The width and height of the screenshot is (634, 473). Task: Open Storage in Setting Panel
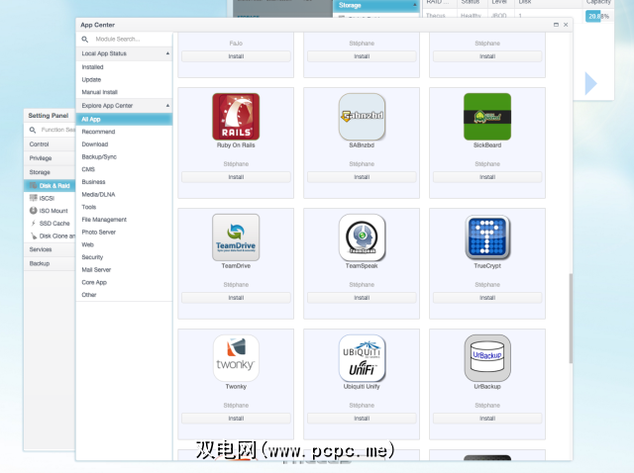pos(50,172)
